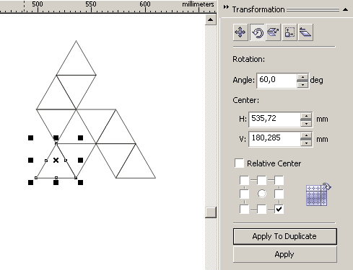353x270 pixels.
Task: Select the Size transformation icon
Action: point(289,32)
